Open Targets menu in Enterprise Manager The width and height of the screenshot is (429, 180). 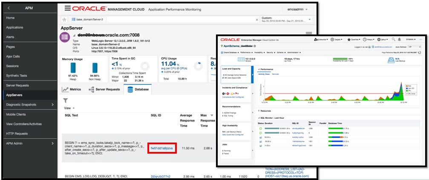tap(337, 40)
